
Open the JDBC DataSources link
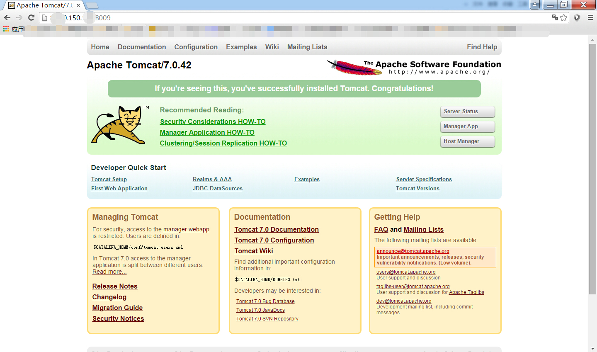(x=218, y=188)
